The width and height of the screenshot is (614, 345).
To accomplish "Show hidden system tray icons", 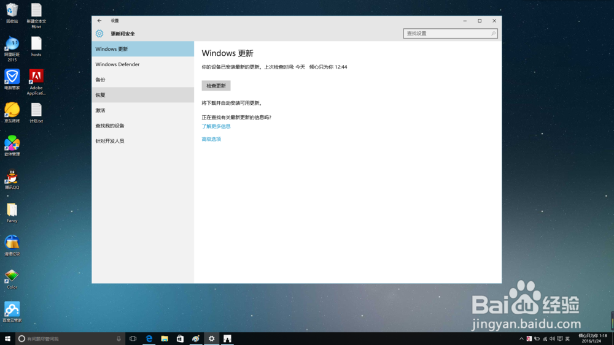I will (521, 339).
